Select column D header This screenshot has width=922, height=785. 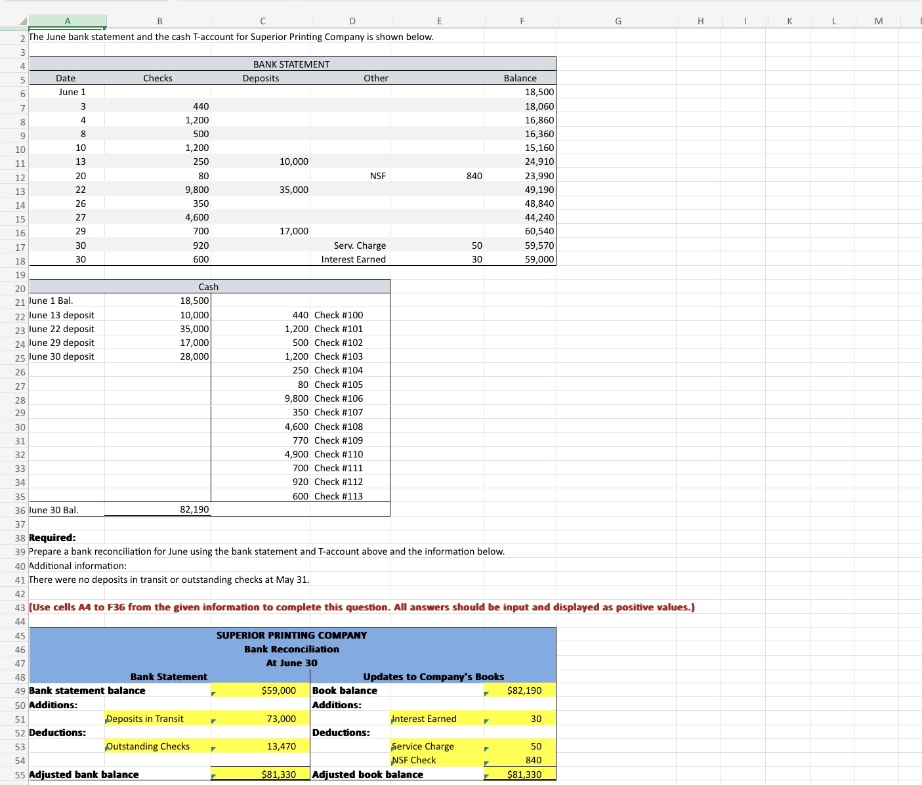click(352, 21)
